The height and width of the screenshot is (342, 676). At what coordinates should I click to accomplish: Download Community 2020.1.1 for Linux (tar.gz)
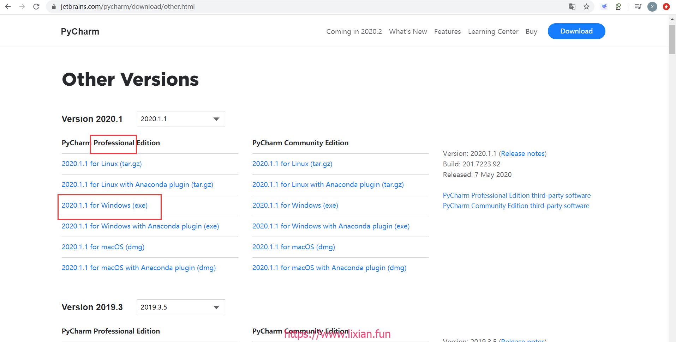[x=292, y=164]
